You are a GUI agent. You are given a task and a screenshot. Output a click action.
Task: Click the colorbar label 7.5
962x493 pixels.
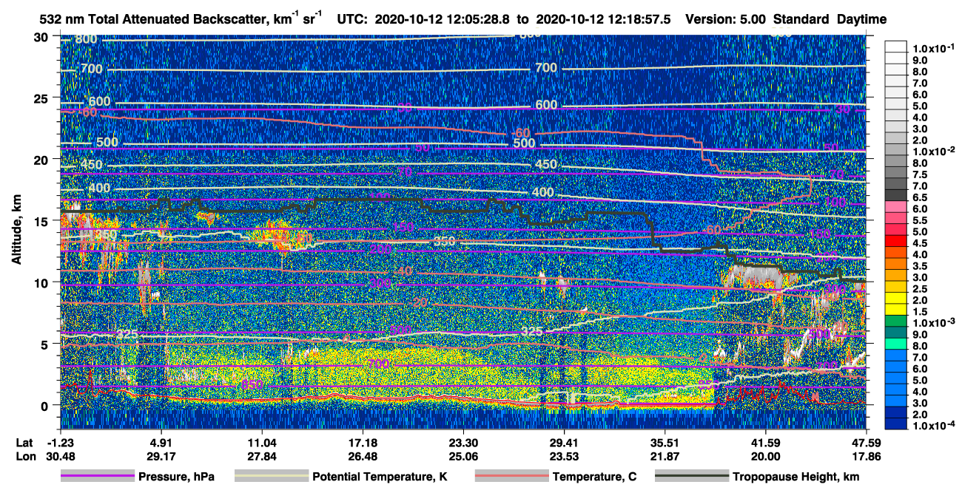pos(920,174)
